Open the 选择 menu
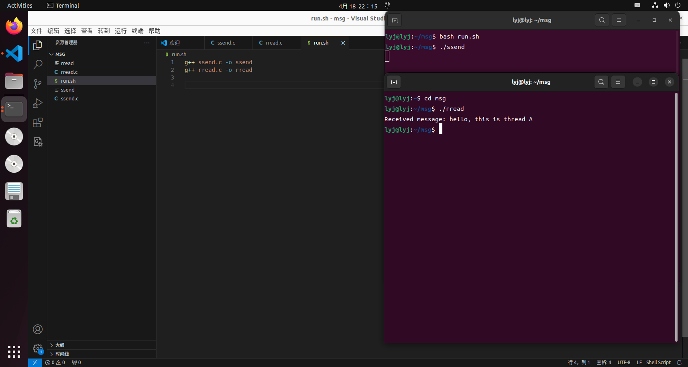Image resolution: width=688 pixels, height=367 pixels. point(70,31)
